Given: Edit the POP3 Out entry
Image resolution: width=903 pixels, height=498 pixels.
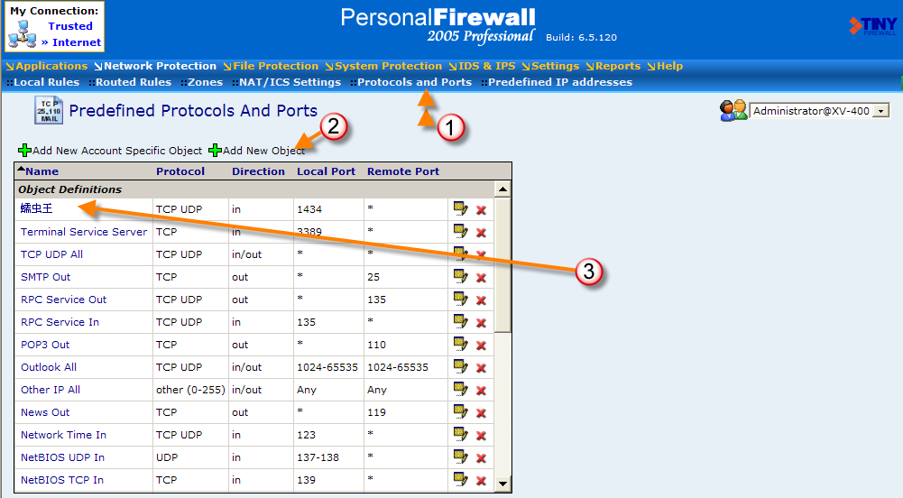Looking at the screenshot, I should pos(460,344).
